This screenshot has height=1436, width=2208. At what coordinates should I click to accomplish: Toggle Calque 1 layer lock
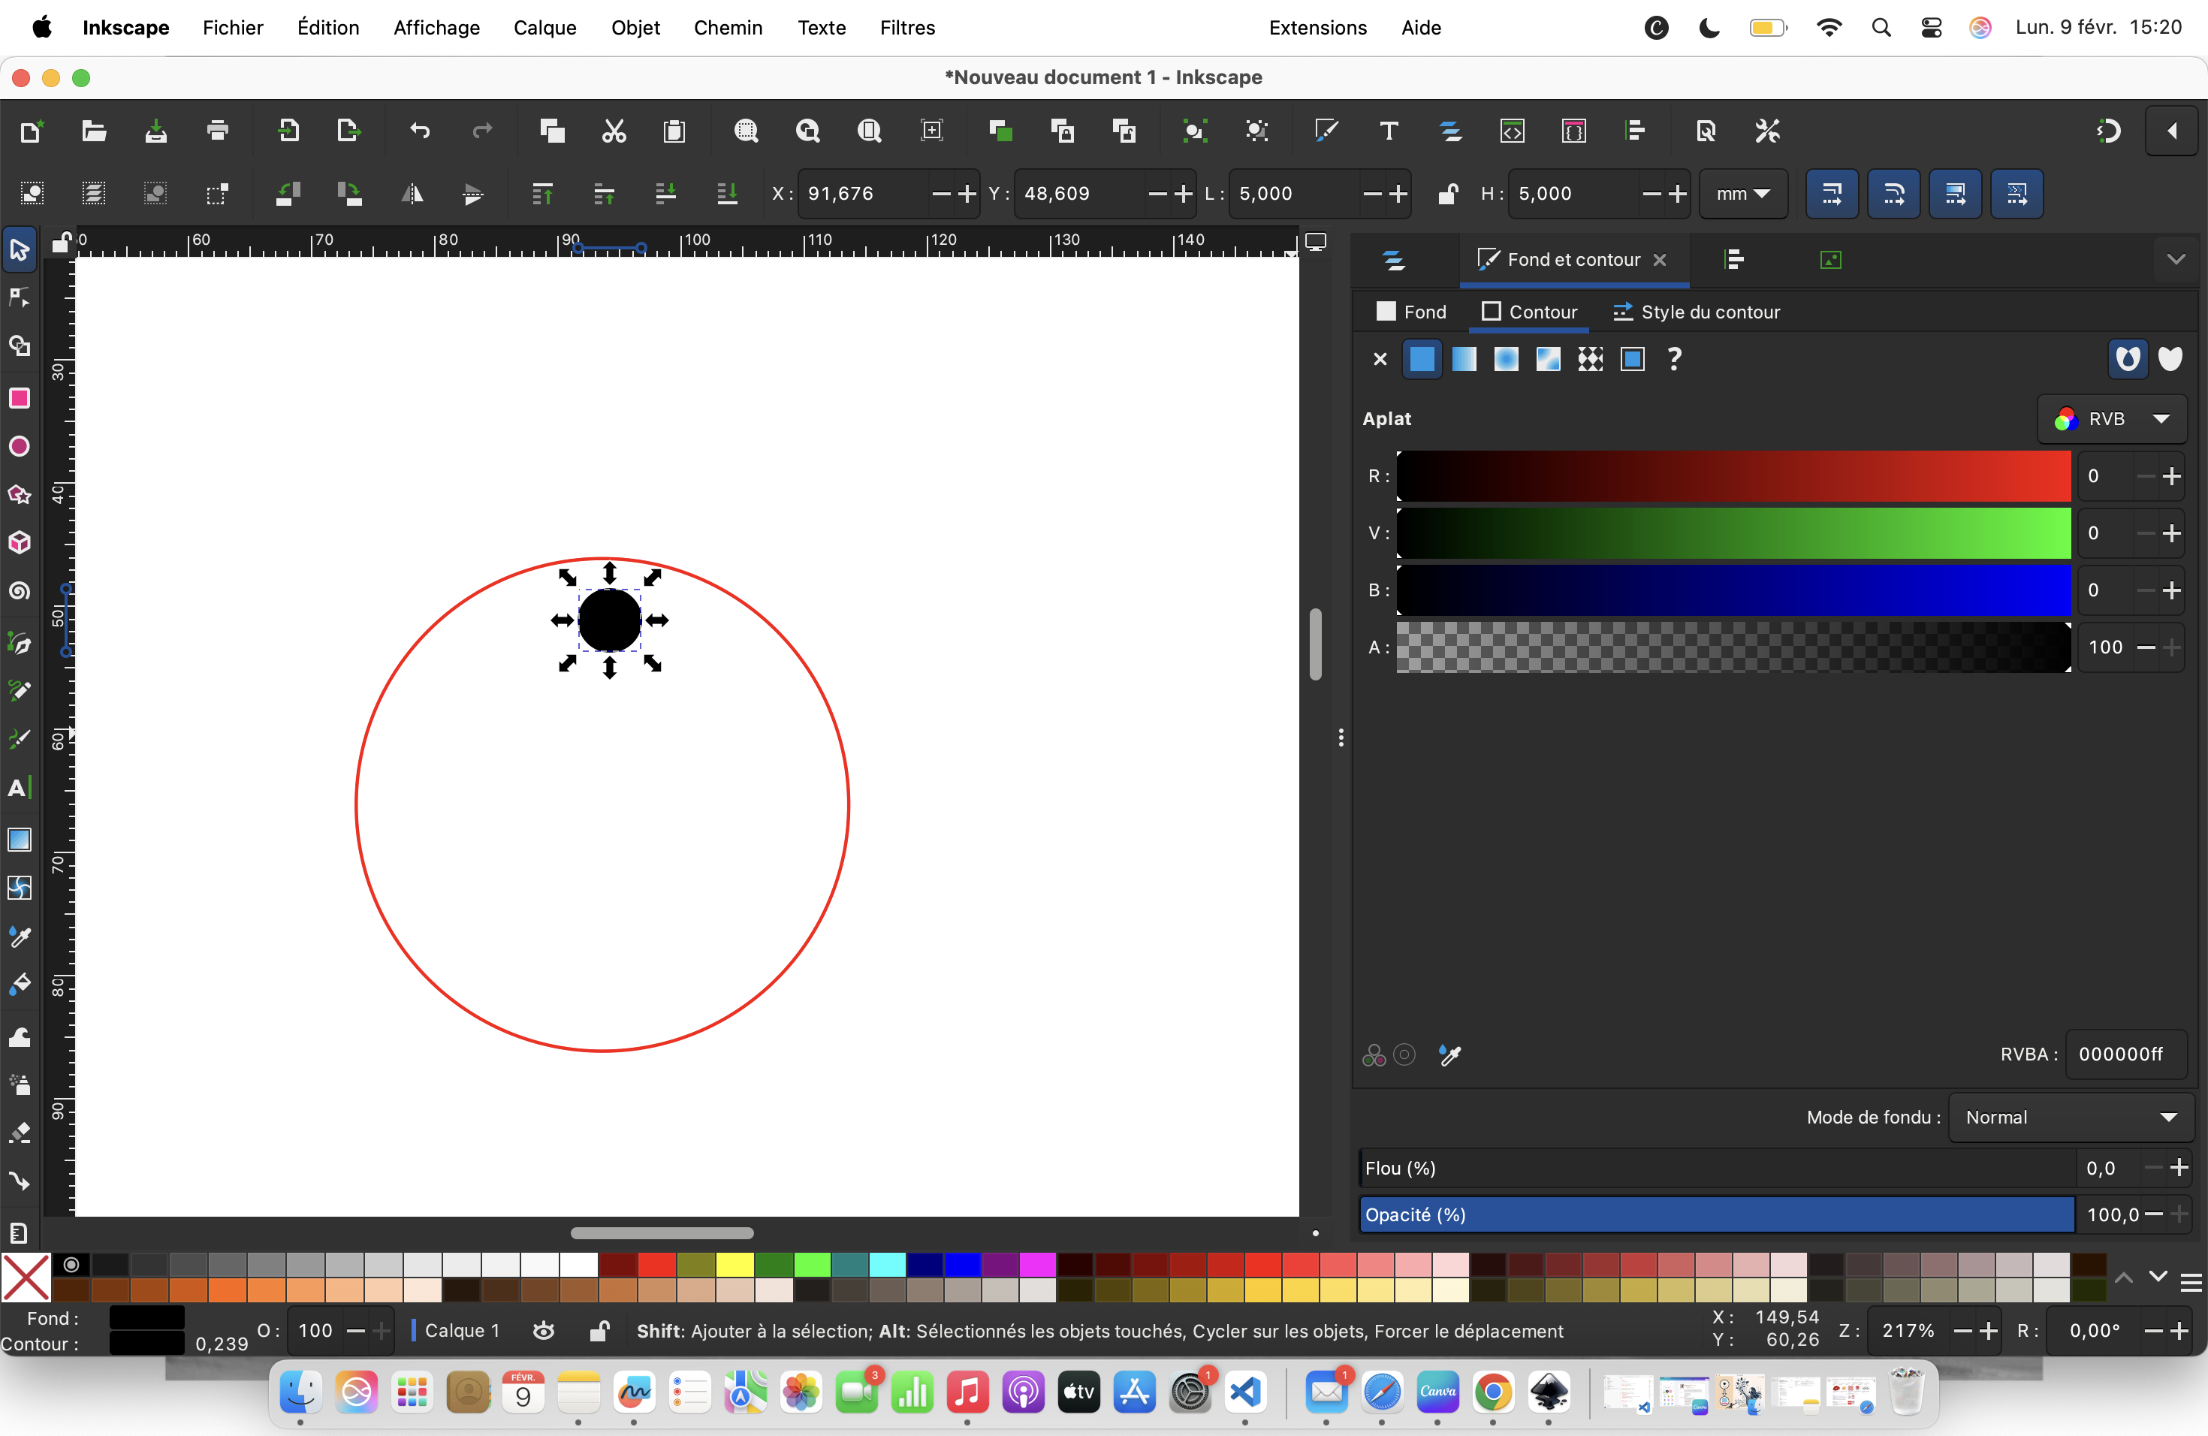tap(599, 1331)
